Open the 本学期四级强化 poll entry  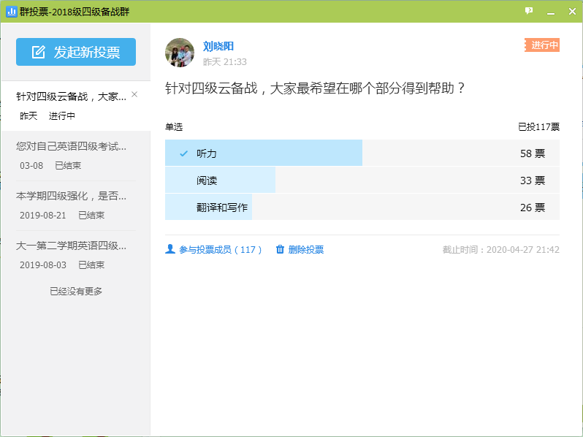[76, 205]
